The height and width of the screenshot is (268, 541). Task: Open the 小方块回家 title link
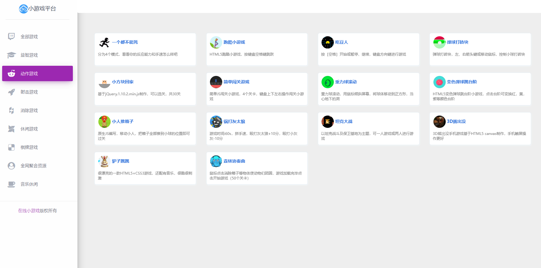click(x=123, y=82)
